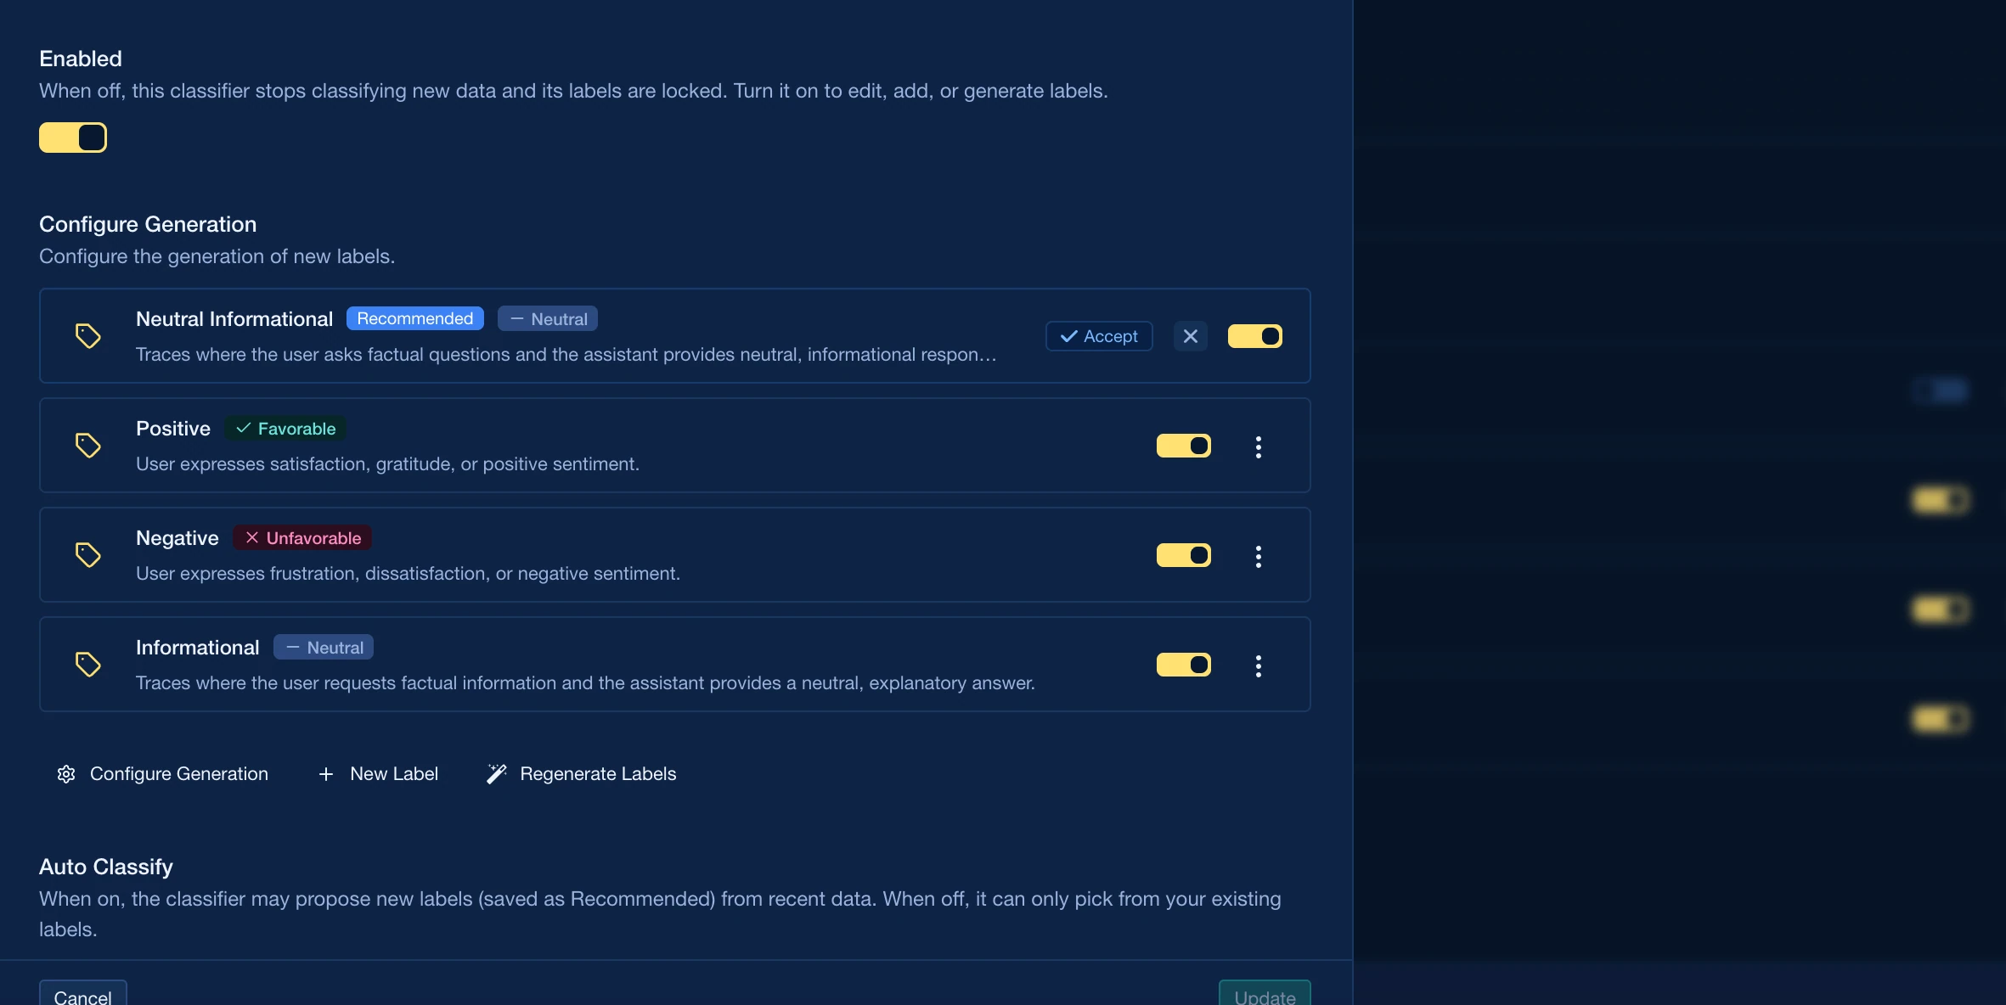Screen dimensions: 2006x1005
Task: Accept the recommended Neutral Informational label
Action: click(x=1099, y=336)
